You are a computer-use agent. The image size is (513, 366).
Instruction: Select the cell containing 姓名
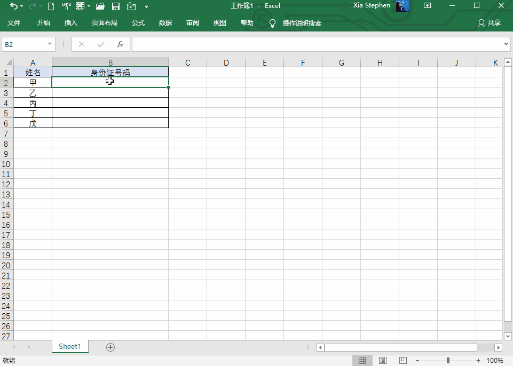[33, 72]
